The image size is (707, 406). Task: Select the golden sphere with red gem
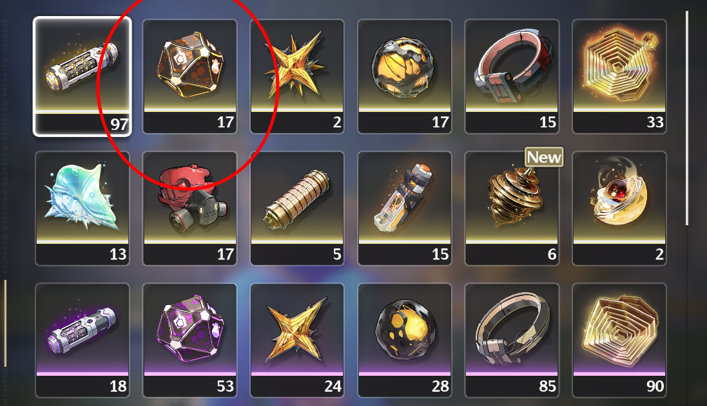coord(619,208)
